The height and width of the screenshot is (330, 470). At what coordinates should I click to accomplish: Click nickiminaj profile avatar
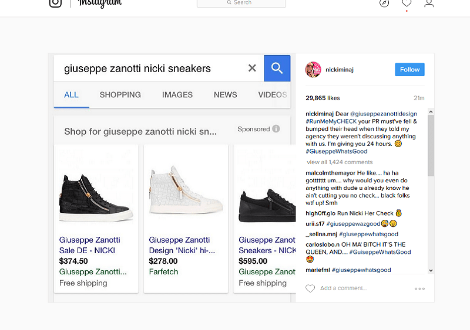(313, 70)
